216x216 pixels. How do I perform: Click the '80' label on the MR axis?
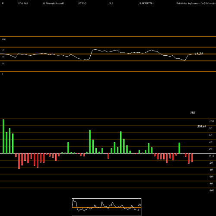tap(211, 128)
